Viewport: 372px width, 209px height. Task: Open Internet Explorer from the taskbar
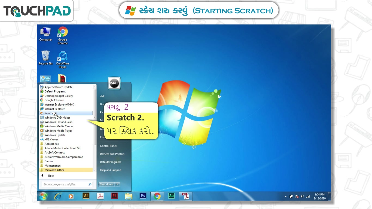pyautogui.click(x=57, y=196)
